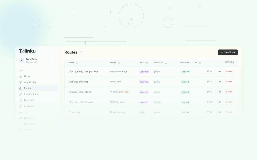Open Home in the sidebar
The width and height of the screenshot is (257, 160).
pyautogui.click(x=38, y=76)
